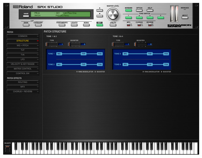This screenshot has width=202, height=158.
Task: Open Velocity & Key Range page
Action: pyautogui.click(x=23, y=64)
